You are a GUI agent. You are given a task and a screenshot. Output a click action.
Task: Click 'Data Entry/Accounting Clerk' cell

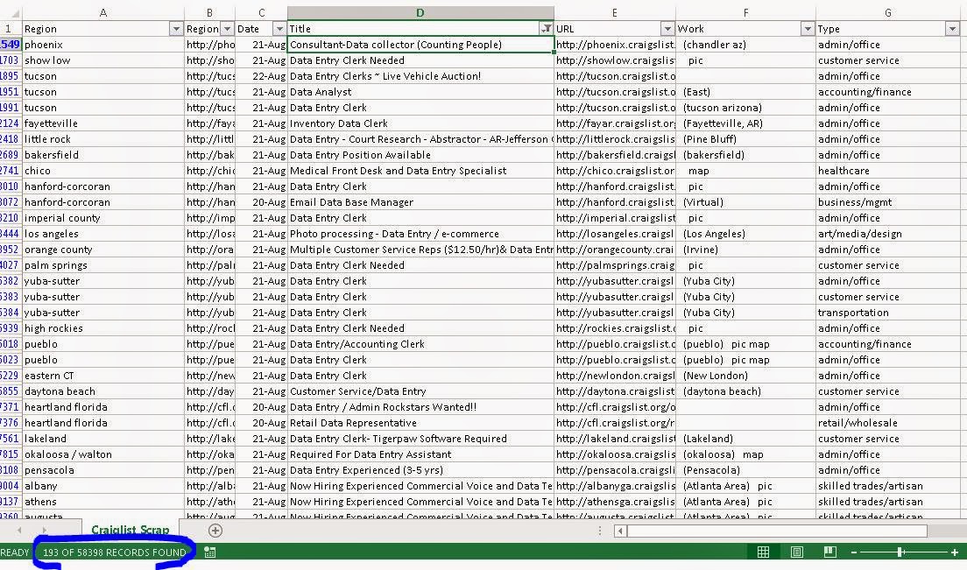click(420, 344)
